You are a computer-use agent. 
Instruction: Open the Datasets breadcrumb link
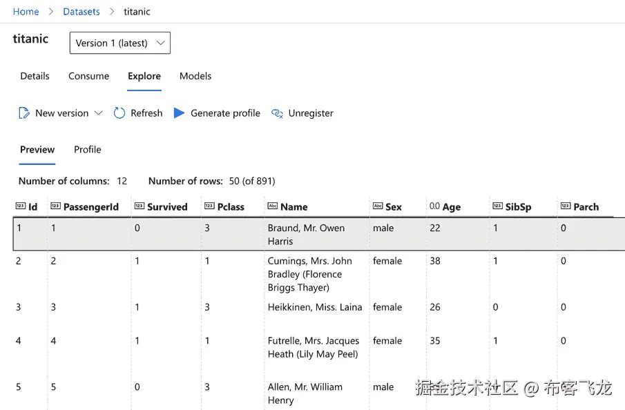point(81,11)
